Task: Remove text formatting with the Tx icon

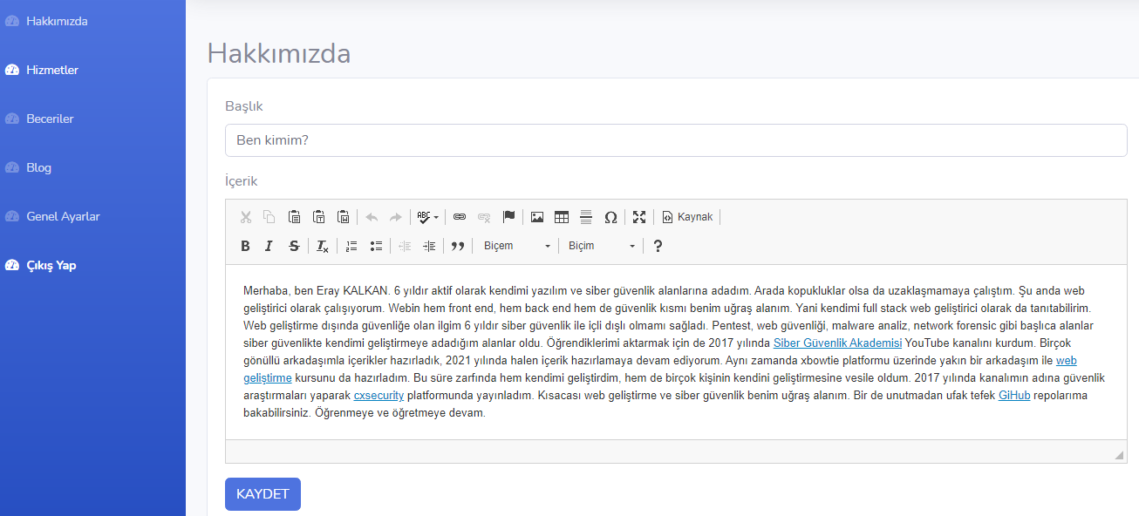Action: click(322, 246)
